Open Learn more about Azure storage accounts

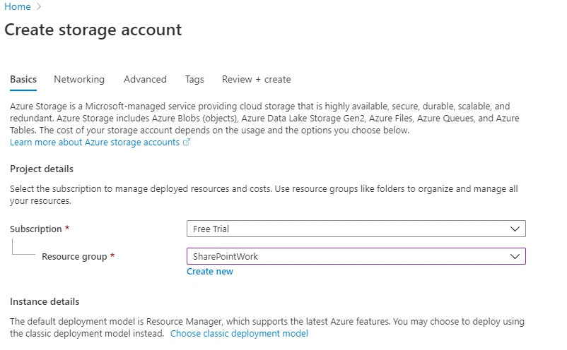(95, 143)
